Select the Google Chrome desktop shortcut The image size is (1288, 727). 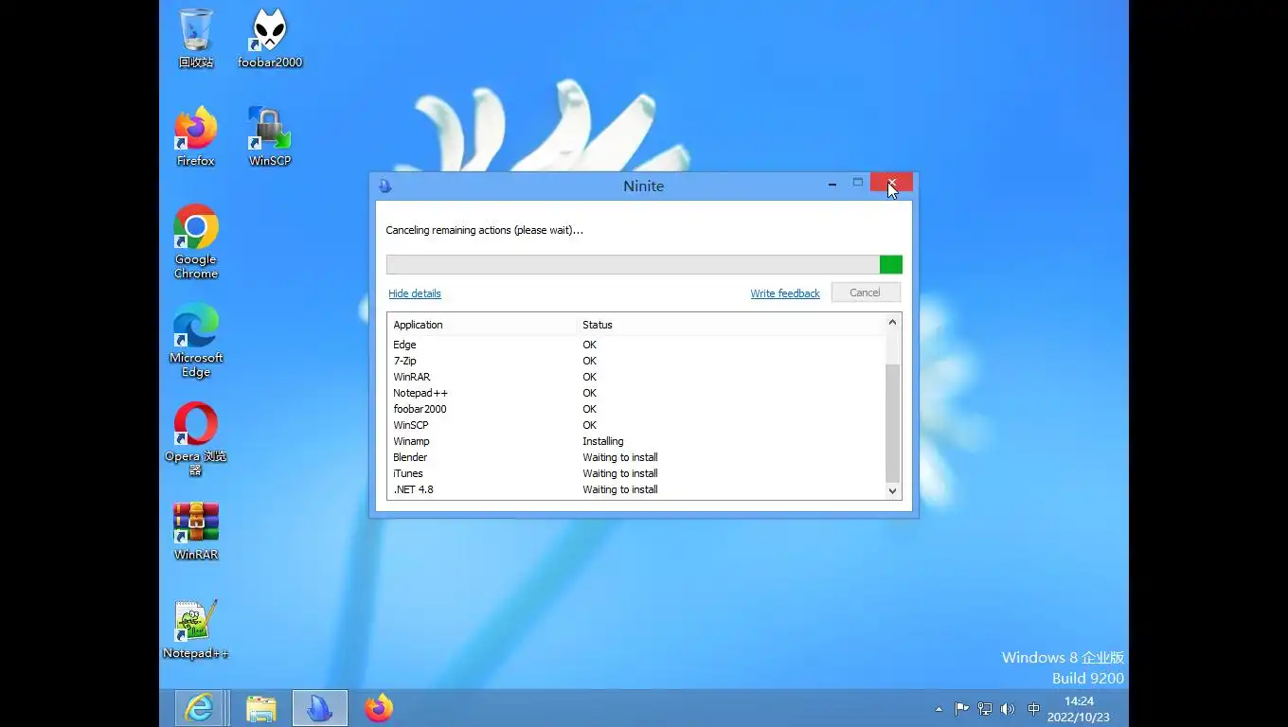click(x=196, y=241)
